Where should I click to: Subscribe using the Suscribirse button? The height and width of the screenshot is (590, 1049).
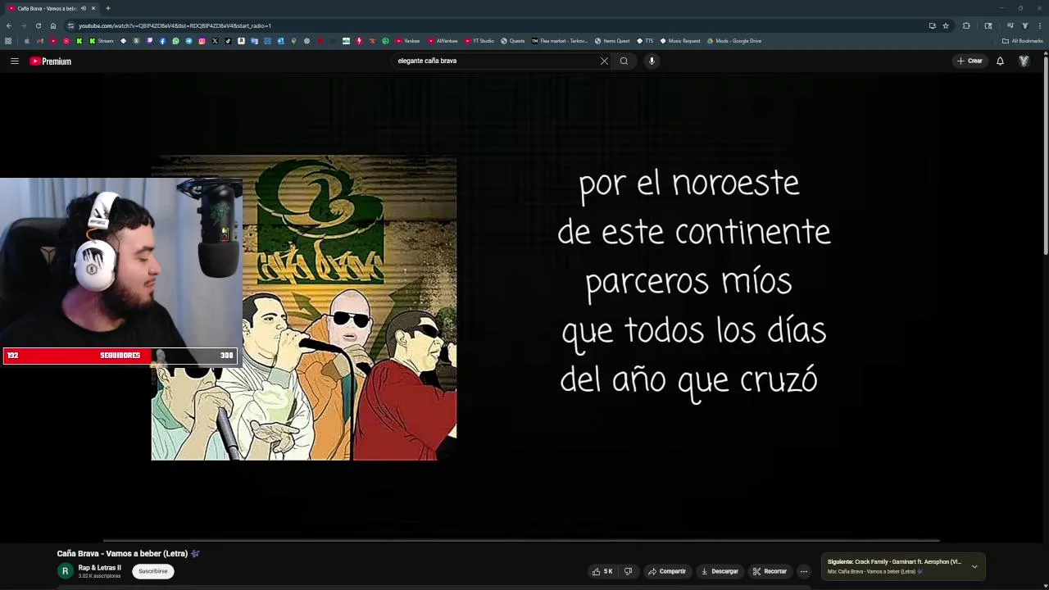pyautogui.click(x=152, y=571)
